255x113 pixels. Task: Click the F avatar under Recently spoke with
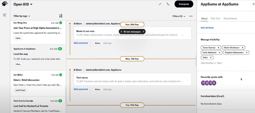[203, 83]
